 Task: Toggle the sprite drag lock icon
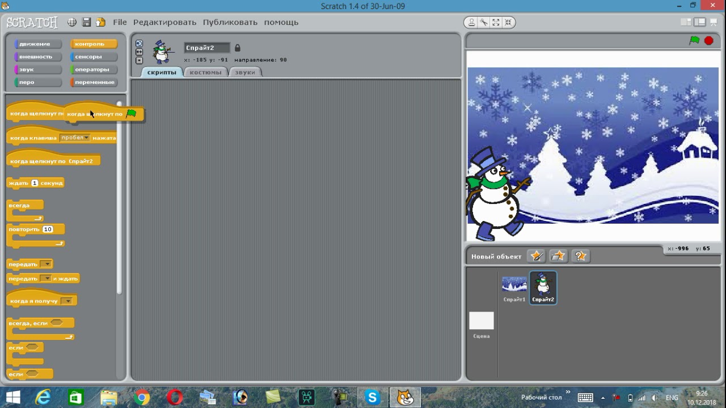coord(238,48)
